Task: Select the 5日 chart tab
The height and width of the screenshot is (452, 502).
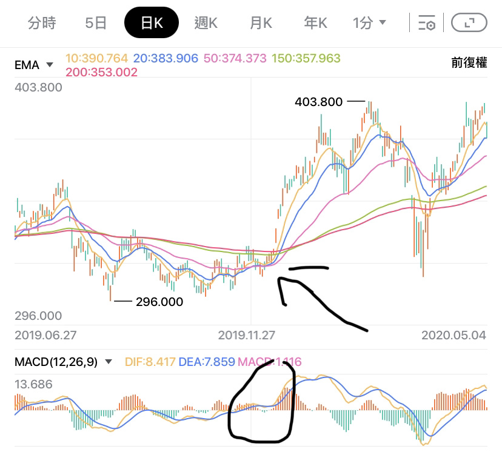Action: [96, 24]
